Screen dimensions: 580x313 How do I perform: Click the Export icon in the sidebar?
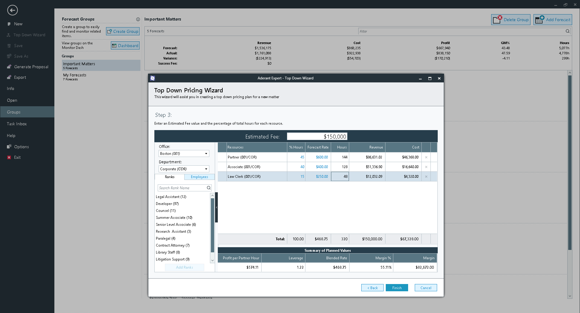click(9, 77)
